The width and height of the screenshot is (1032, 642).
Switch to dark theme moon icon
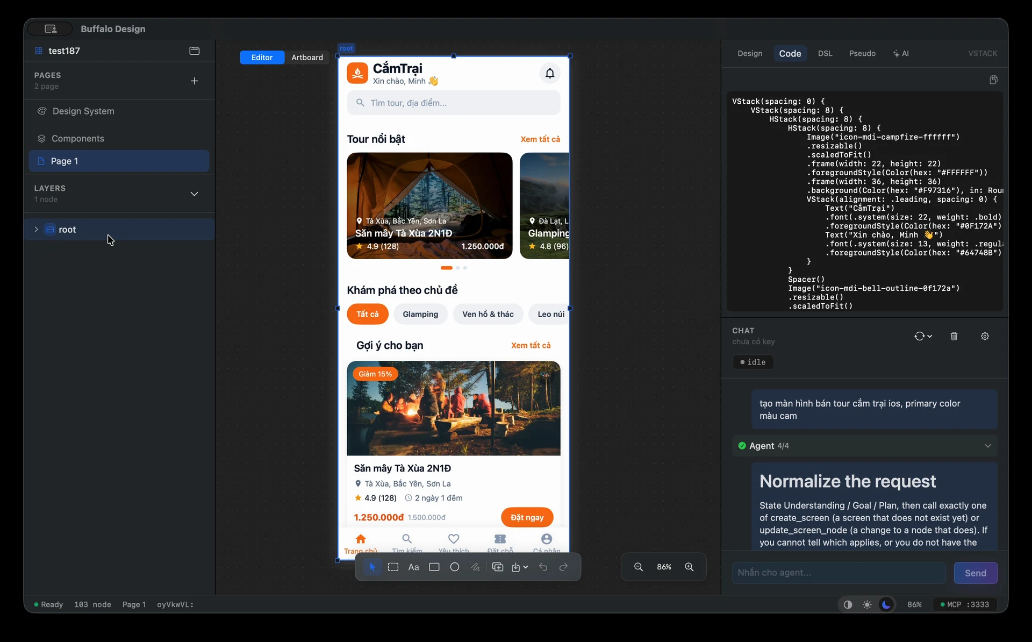pyautogui.click(x=886, y=604)
